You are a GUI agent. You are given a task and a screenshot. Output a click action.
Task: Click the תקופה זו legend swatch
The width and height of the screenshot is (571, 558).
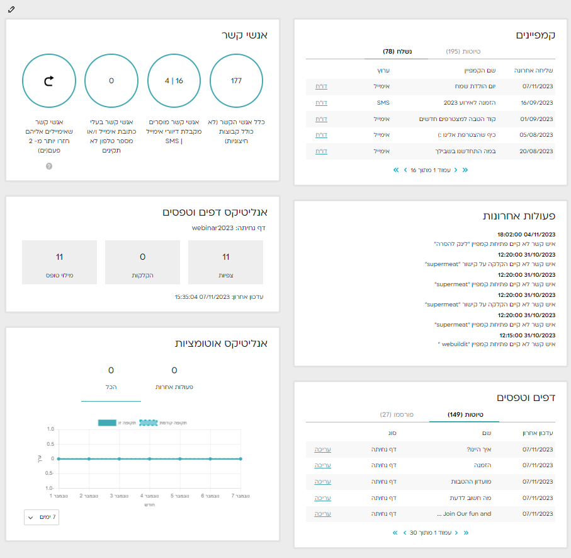point(107,422)
